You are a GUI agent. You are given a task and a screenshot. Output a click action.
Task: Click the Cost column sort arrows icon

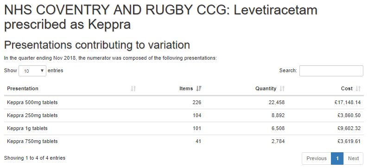click(x=358, y=88)
